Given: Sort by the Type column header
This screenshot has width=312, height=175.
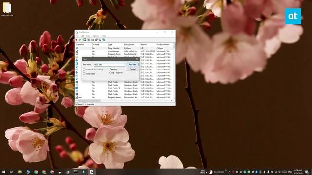Looking at the screenshot, I should [115, 45].
